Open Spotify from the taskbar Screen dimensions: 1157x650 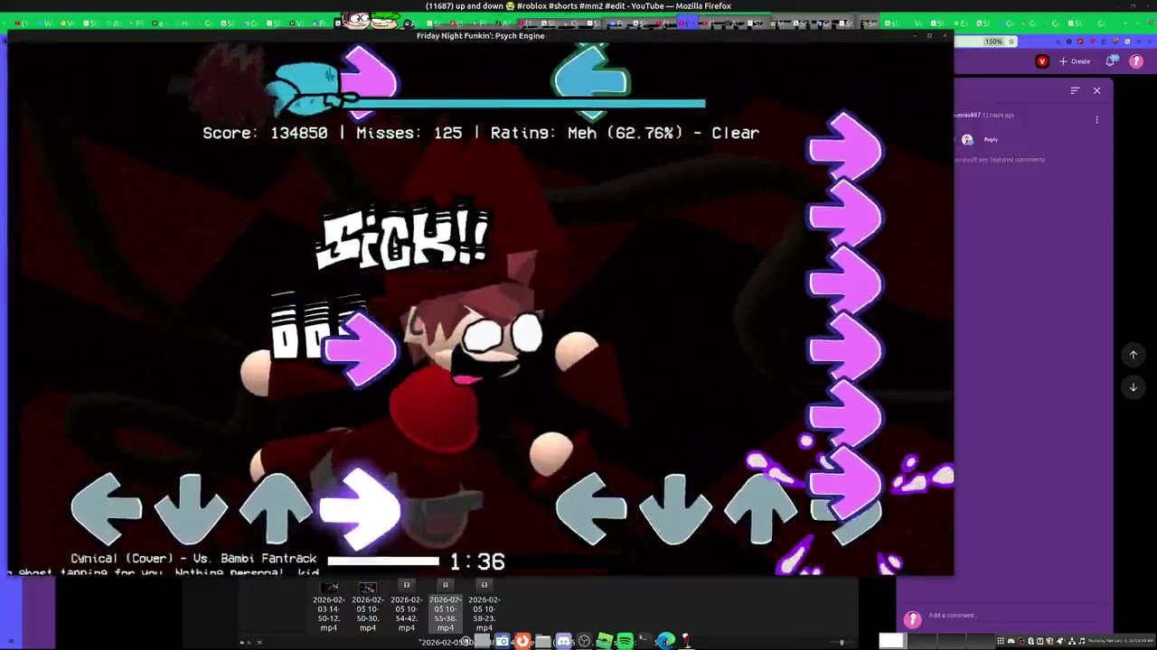[625, 642]
